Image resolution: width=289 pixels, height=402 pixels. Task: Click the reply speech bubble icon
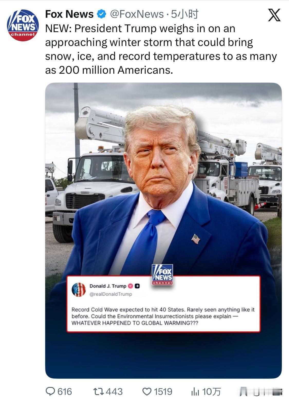coord(50,391)
